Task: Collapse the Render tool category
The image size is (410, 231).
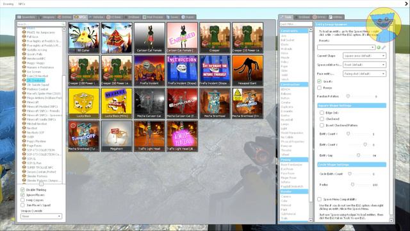Action: (294, 192)
